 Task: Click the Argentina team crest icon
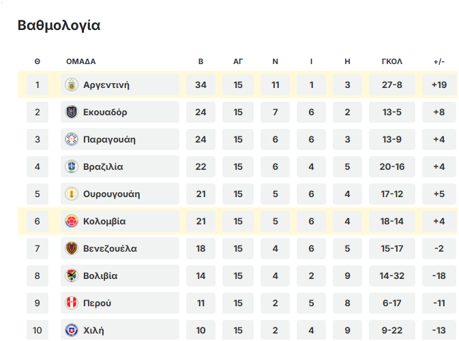(x=72, y=85)
